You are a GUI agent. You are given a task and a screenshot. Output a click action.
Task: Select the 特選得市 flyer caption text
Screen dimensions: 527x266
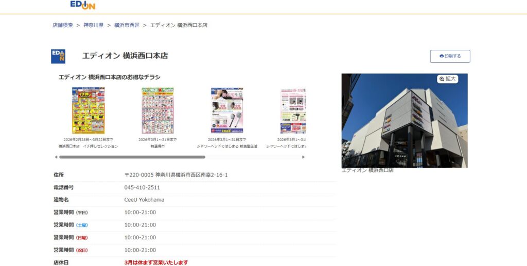coord(157,146)
